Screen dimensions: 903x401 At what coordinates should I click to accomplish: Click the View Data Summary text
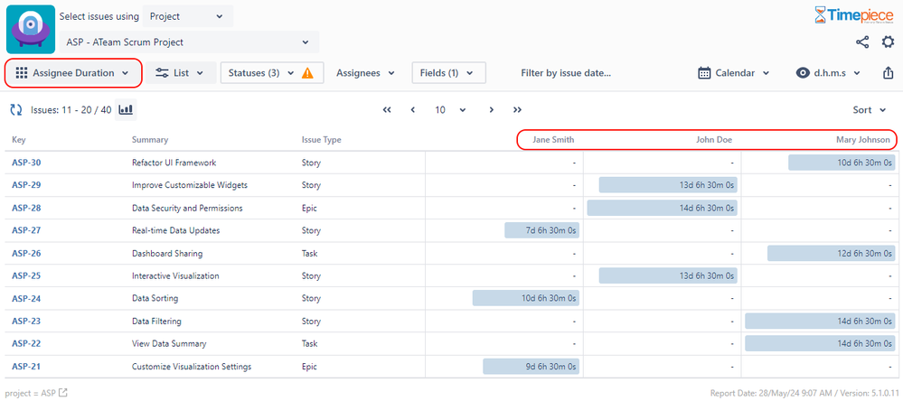click(x=169, y=344)
